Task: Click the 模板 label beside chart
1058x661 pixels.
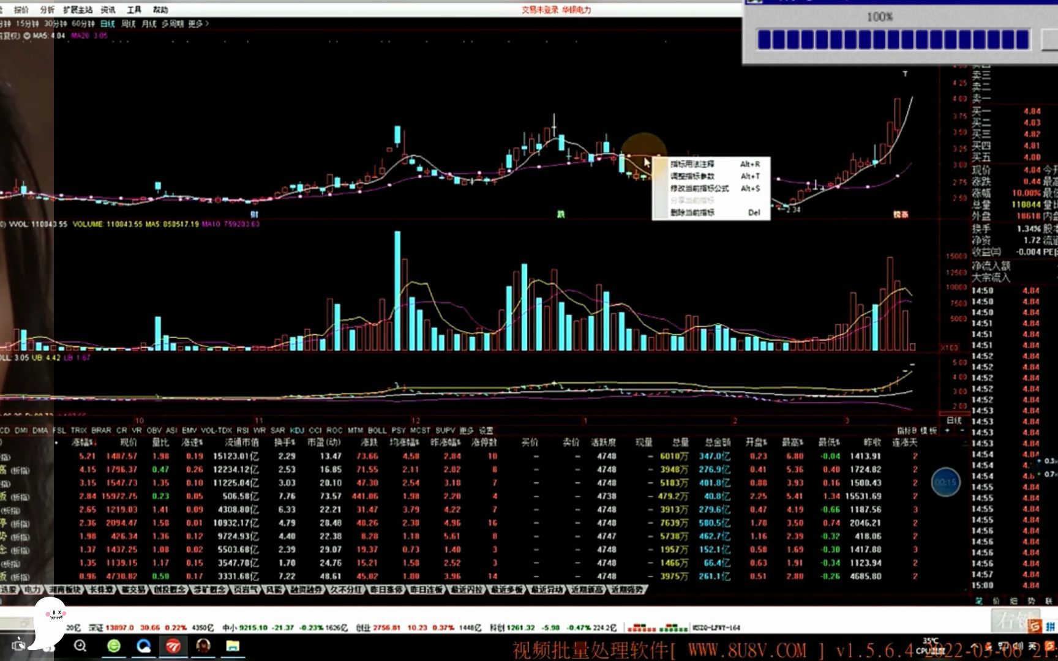Action: point(929,431)
